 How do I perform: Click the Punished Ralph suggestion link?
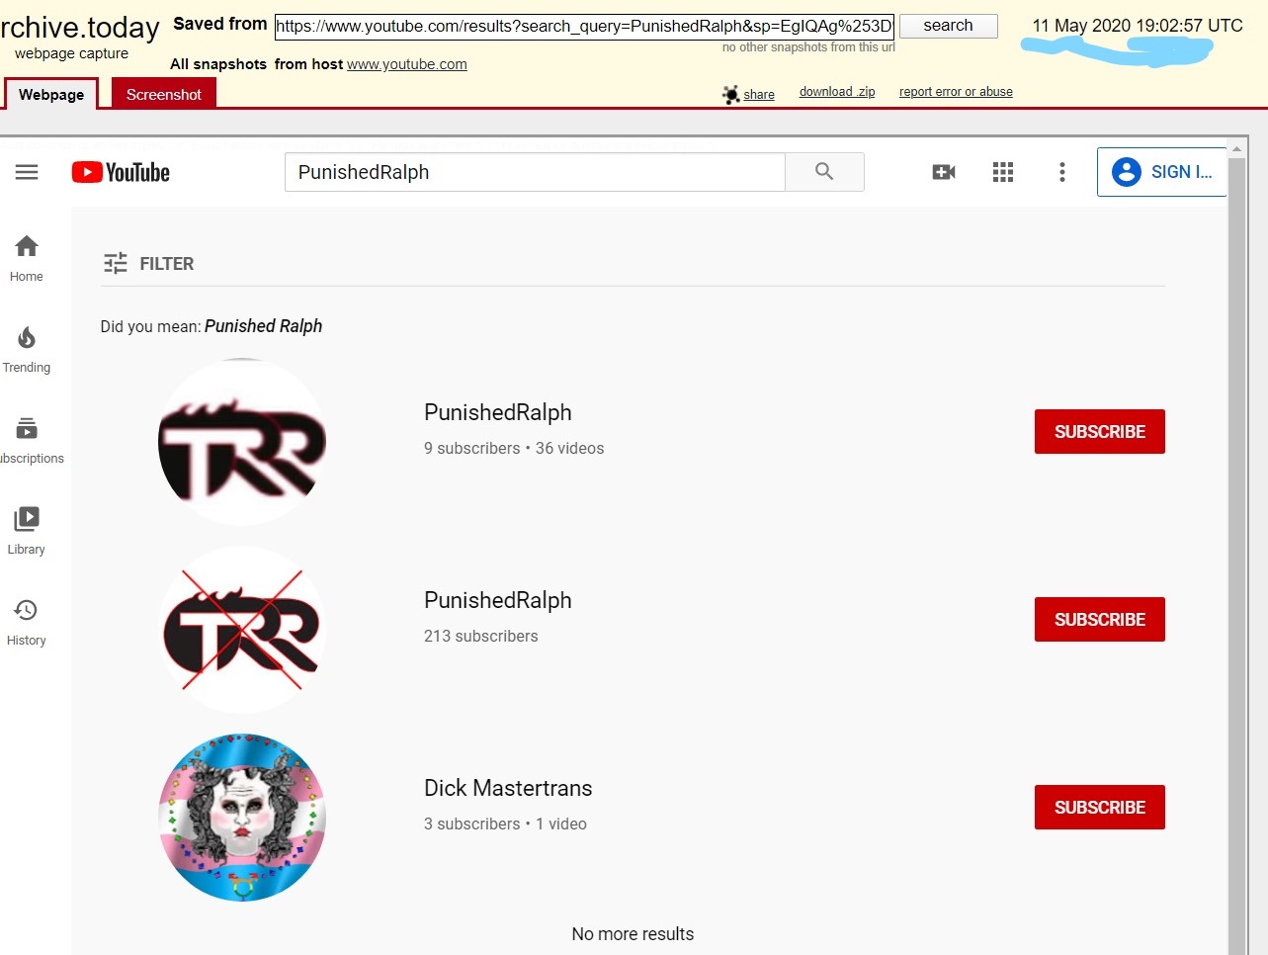(x=263, y=326)
